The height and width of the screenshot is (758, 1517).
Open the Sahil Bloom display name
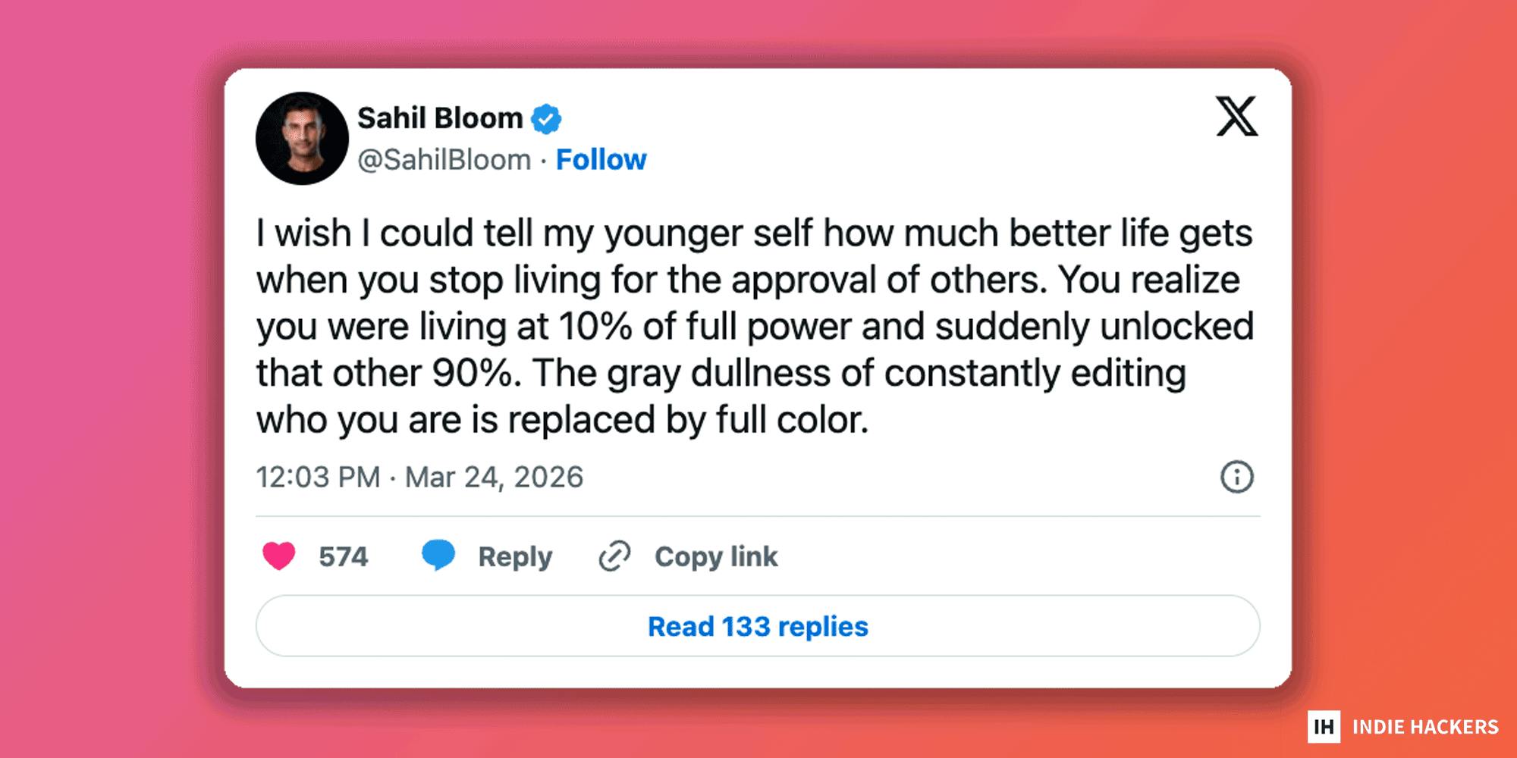[440, 118]
